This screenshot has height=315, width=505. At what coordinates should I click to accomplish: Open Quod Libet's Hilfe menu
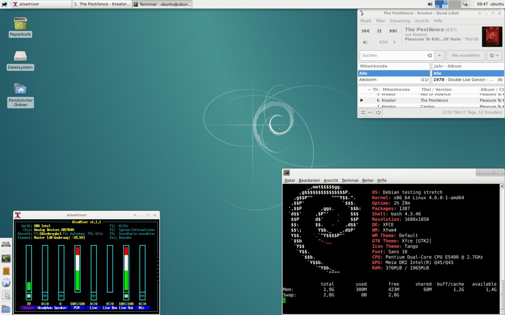[438, 21]
